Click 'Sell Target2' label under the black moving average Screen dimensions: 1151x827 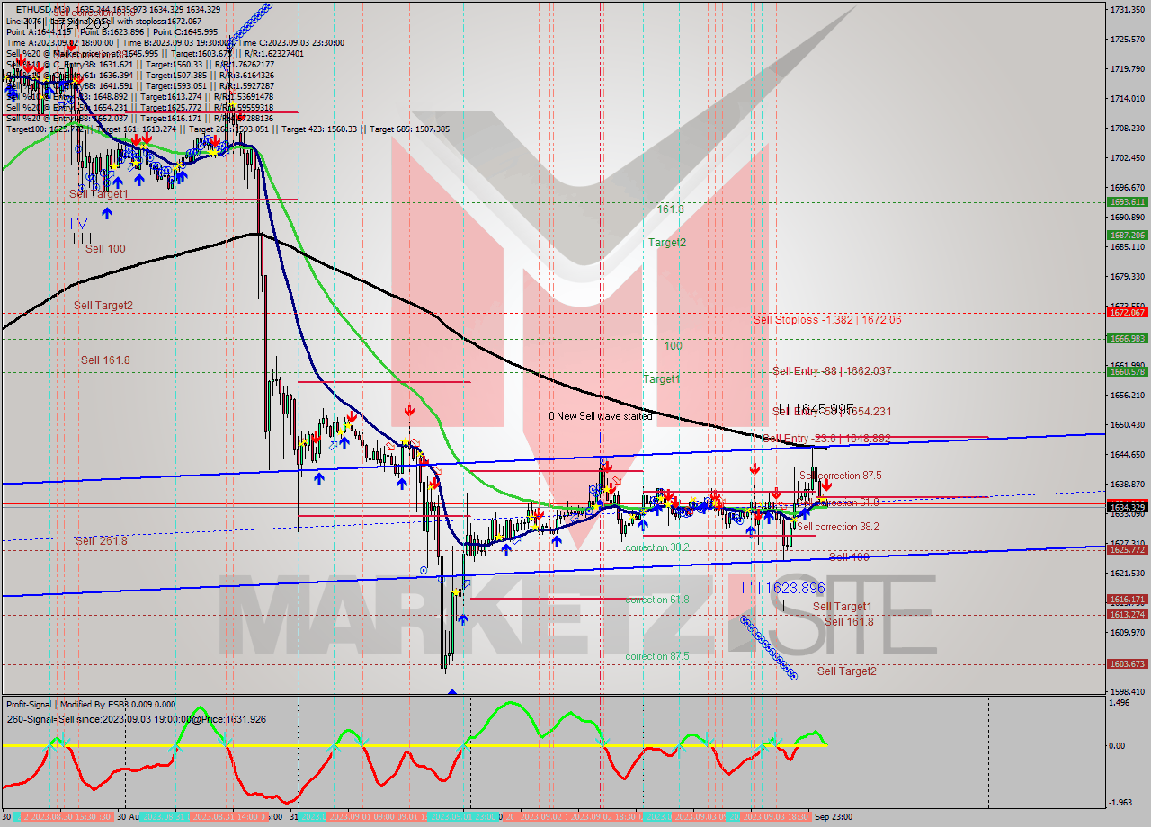pos(103,306)
